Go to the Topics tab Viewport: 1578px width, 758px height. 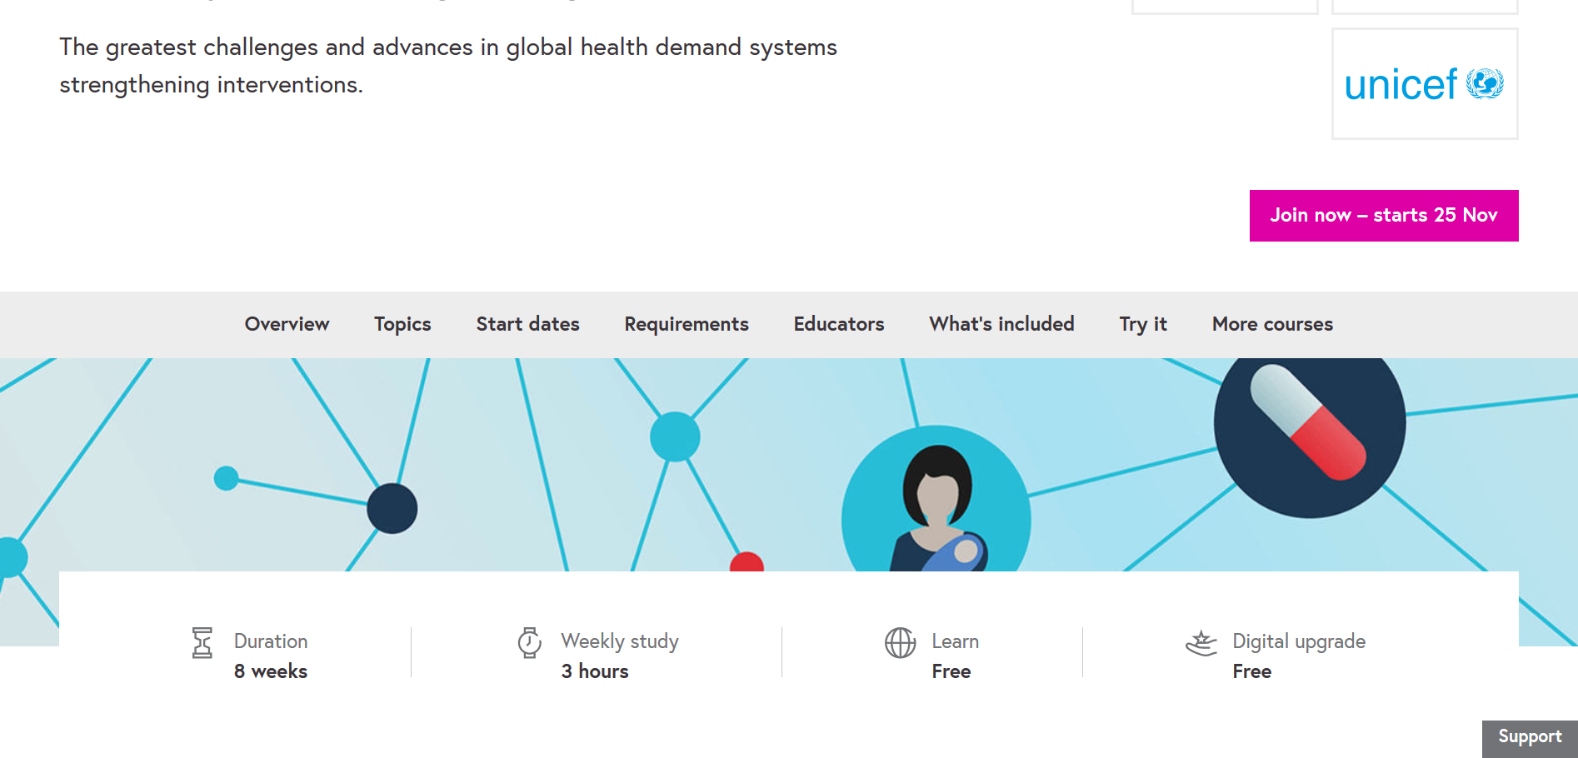pyautogui.click(x=402, y=324)
